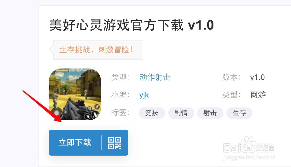This screenshot has width=291, height=167.
Task: Select the 剧情 tag
Action: (181, 113)
